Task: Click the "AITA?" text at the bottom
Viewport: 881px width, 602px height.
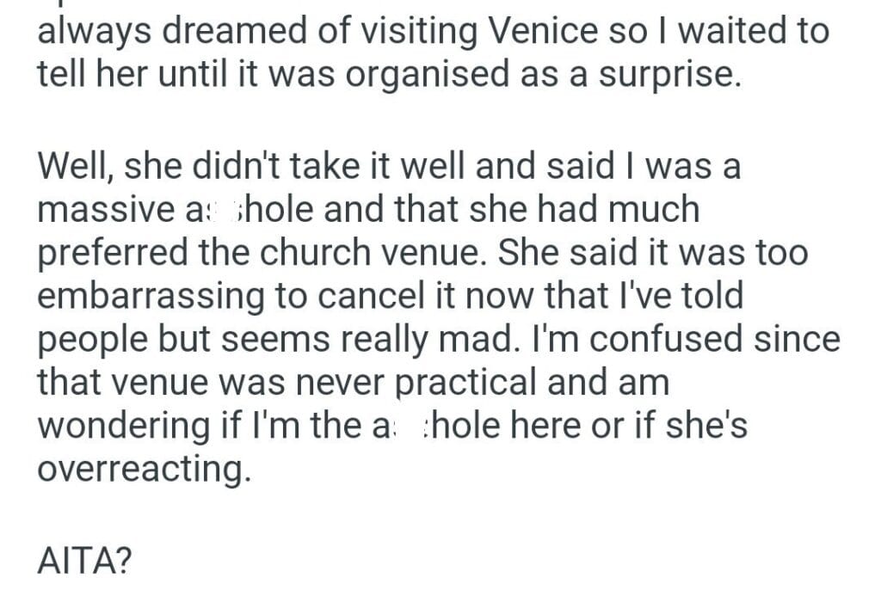Action: tap(84, 562)
